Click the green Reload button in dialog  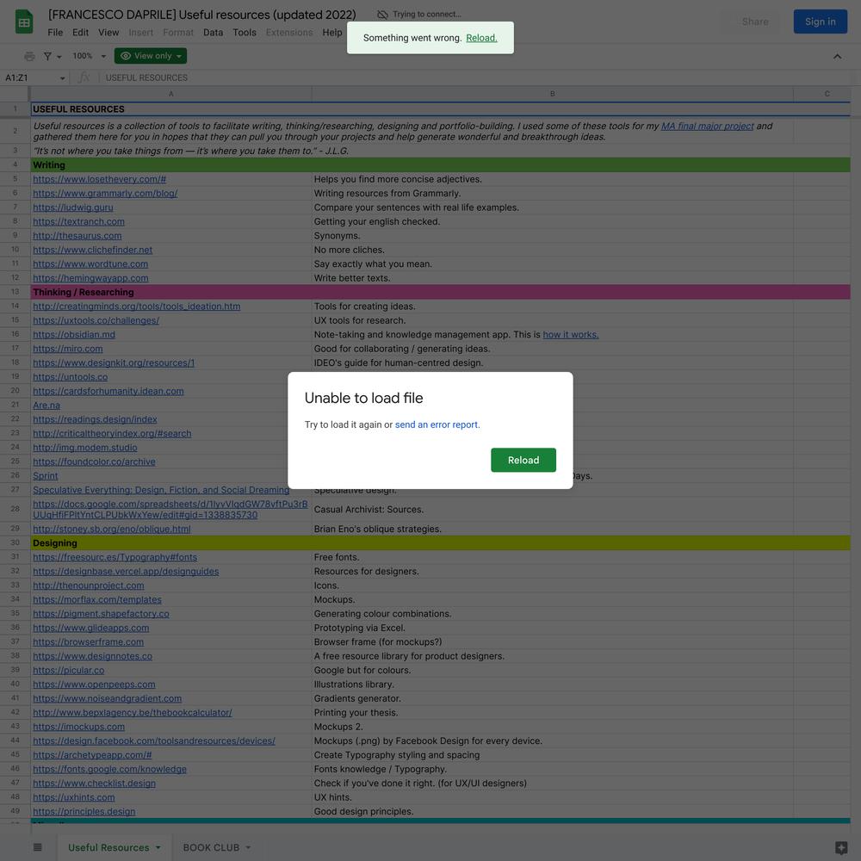pos(523,460)
